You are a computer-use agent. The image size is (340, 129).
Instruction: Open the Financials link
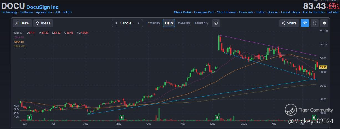246,12
